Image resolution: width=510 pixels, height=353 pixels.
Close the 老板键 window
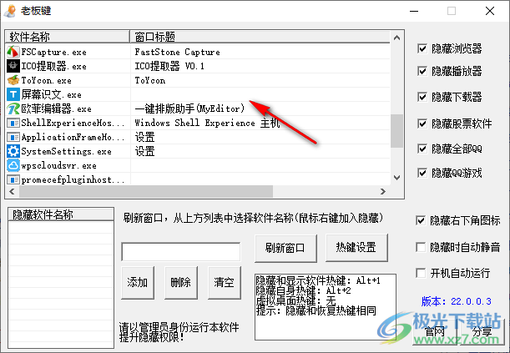pyautogui.click(x=490, y=11)
